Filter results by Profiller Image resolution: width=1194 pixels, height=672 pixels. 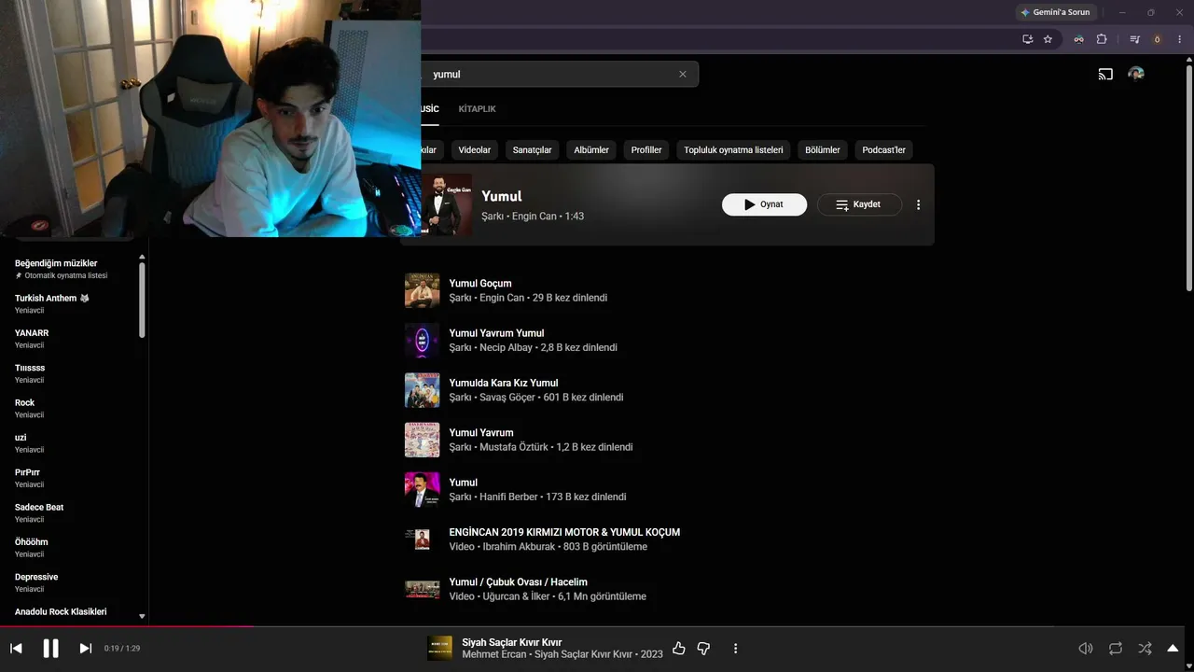coord(646,149)
